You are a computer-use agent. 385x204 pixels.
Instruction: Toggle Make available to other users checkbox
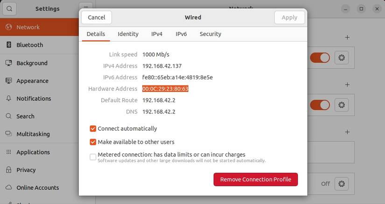point(93,142)
